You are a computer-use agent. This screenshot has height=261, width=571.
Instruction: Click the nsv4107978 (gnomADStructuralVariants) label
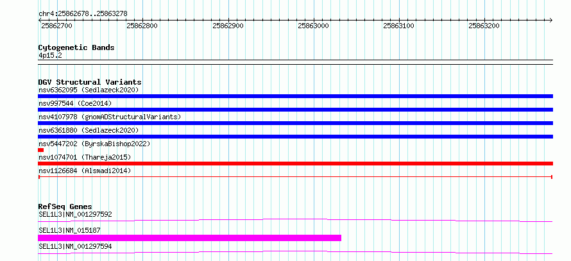click(x=110, y=117)
